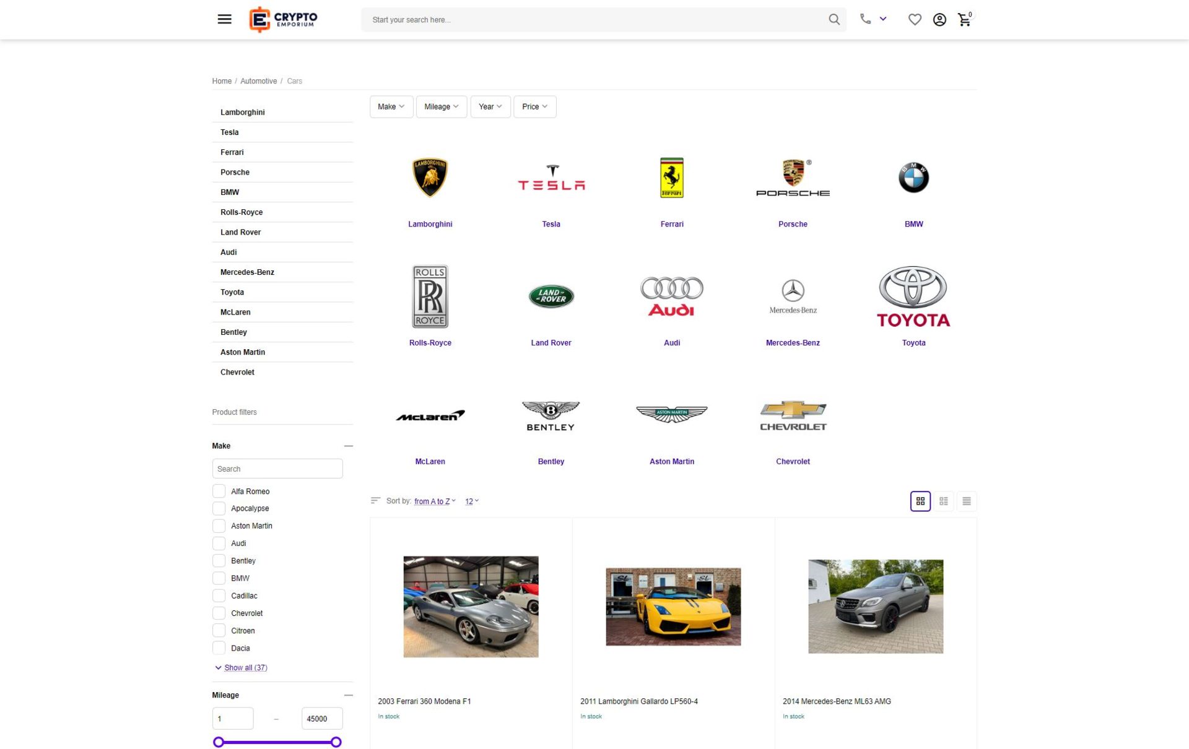Click the Rolls-Royce brand logo
Screen dimensions: 1189x749
point(430,297)
